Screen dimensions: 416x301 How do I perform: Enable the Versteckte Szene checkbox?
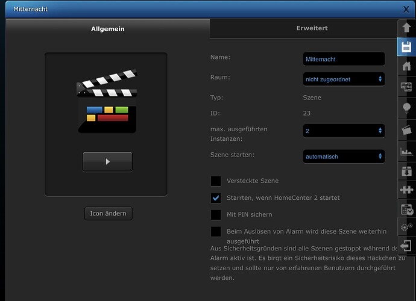coord(216,181)
